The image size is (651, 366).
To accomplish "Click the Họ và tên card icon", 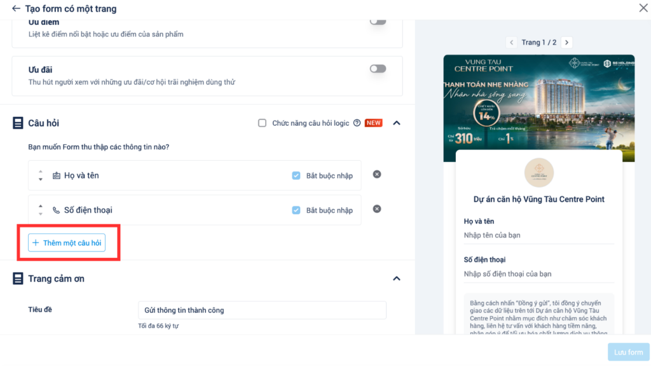I will pos(57,175).
